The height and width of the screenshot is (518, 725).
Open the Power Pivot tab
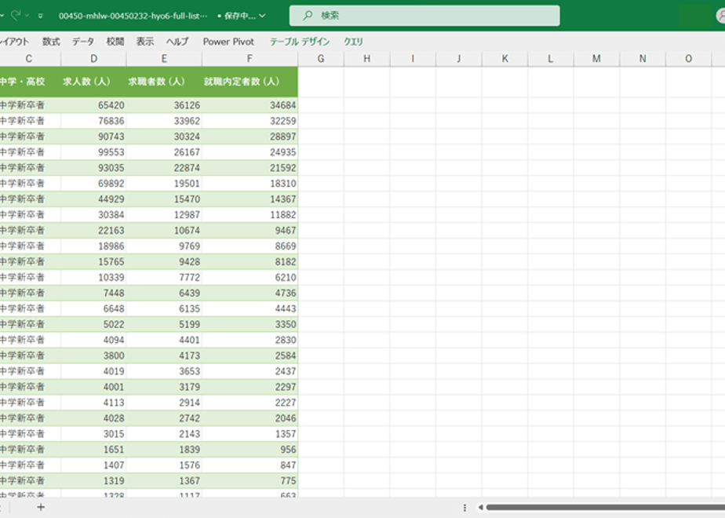tap(228, 42)
